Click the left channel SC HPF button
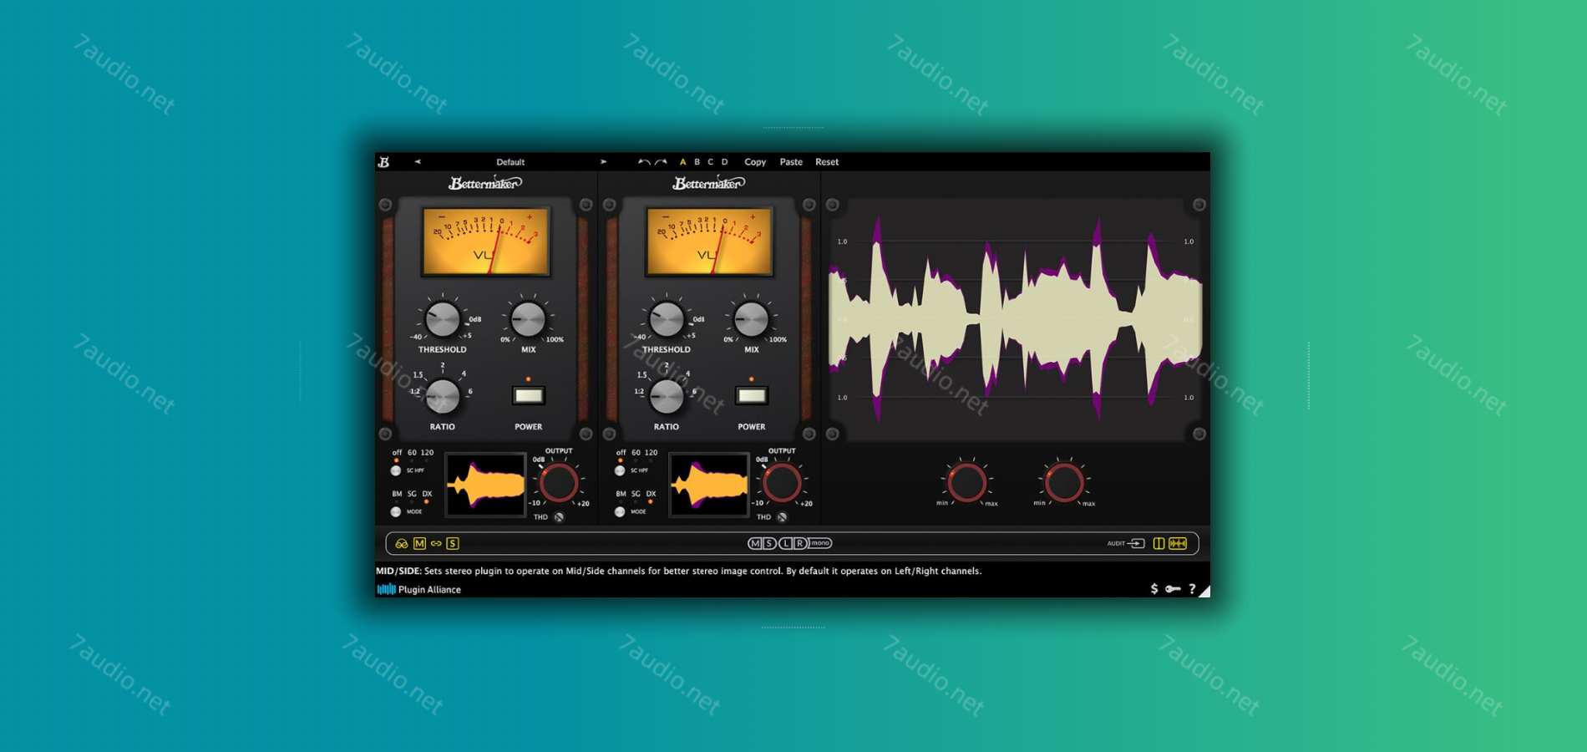This screenshot has height=752, width=1587. (x=396, y=470)
